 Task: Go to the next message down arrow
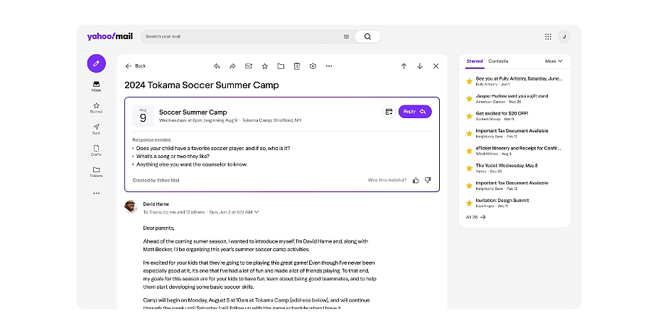click(420, 66)
